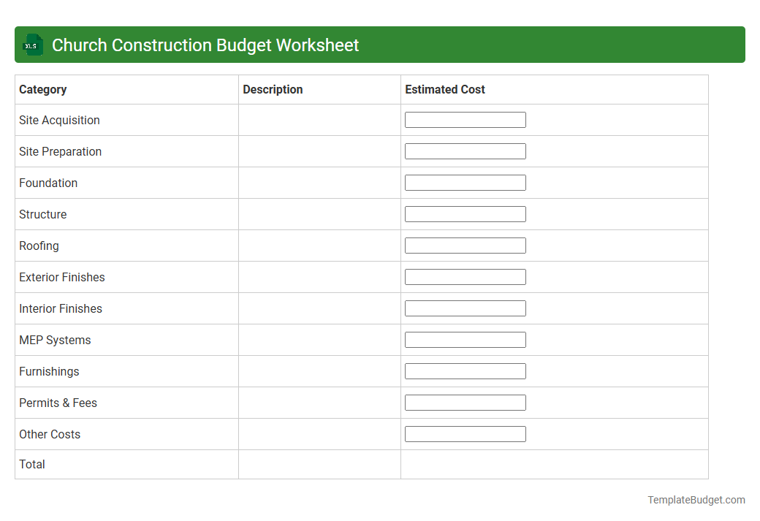This screenshot has height=521, width=760.
Task: Click the Site Preparation cost input field
Action: pos(465,151)
